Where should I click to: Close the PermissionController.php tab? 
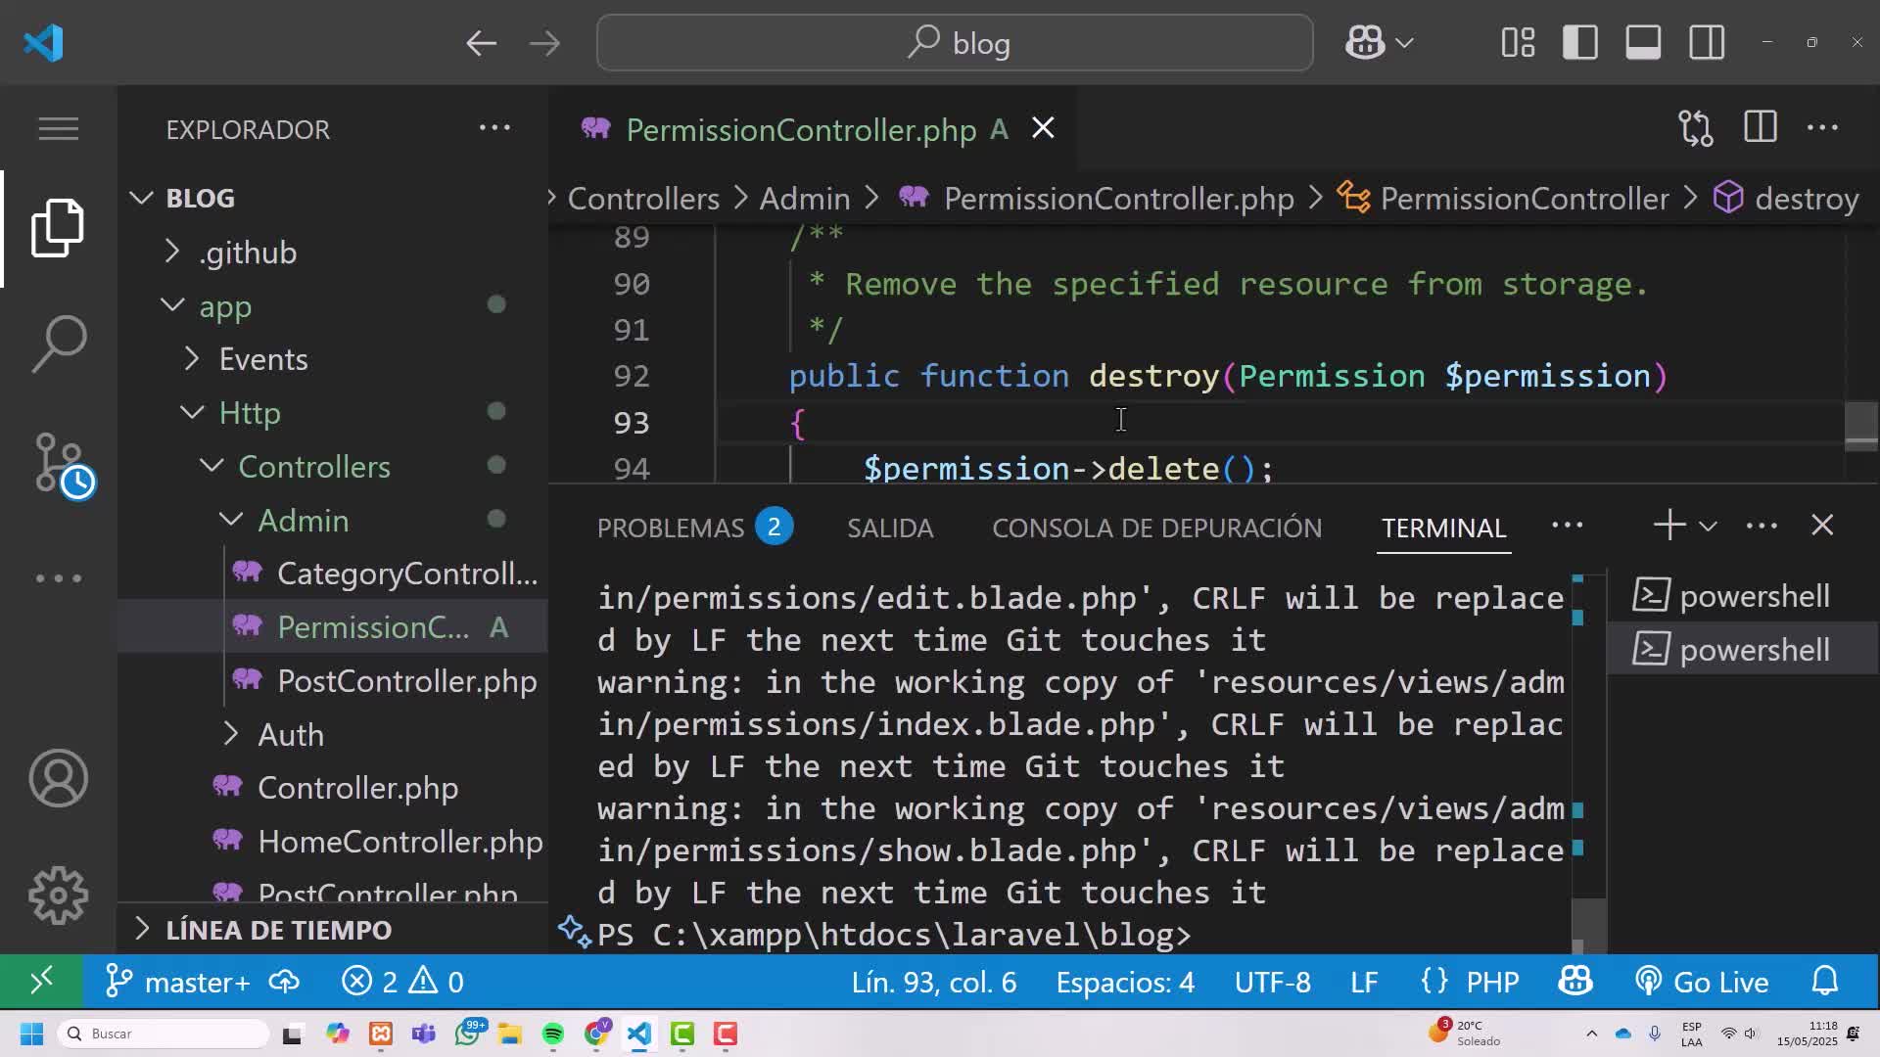[x=1043, y=128]
